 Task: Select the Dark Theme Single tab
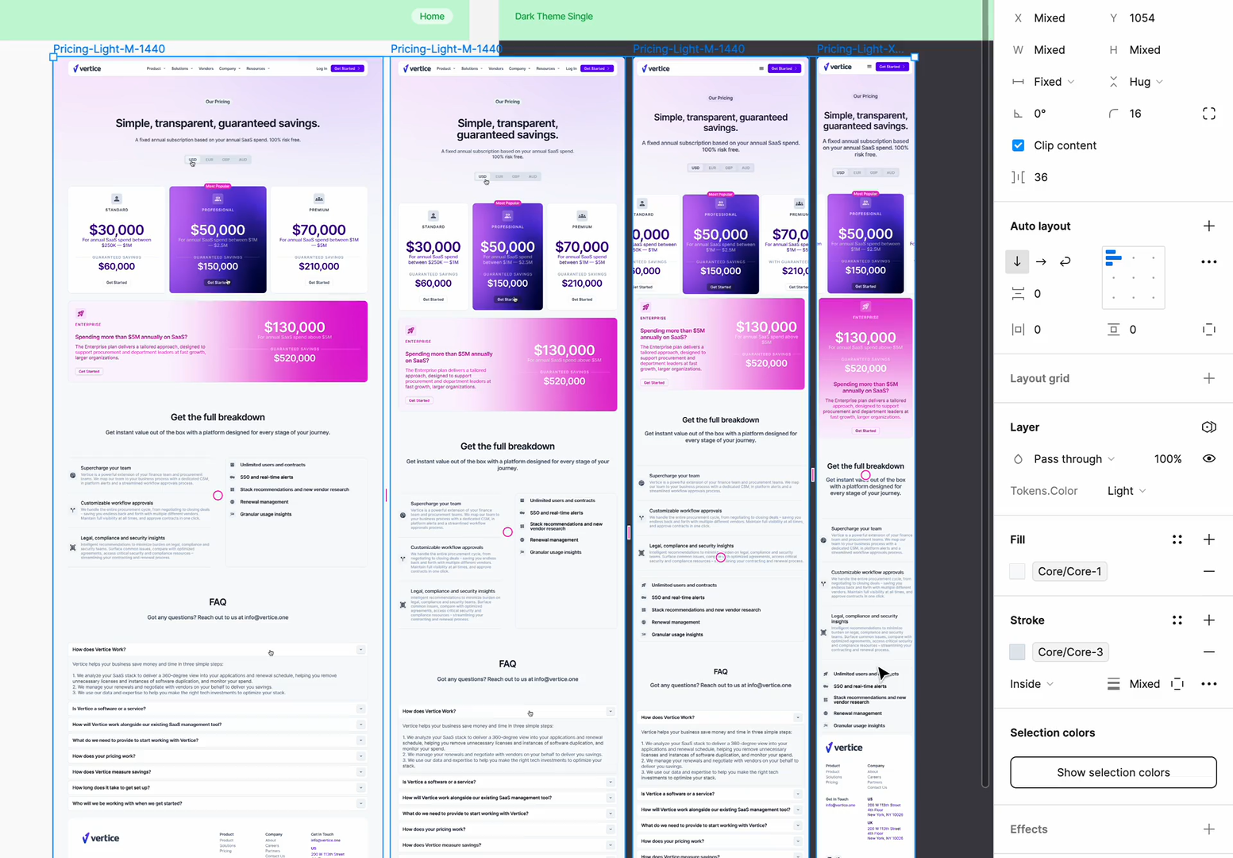[553, 16]
